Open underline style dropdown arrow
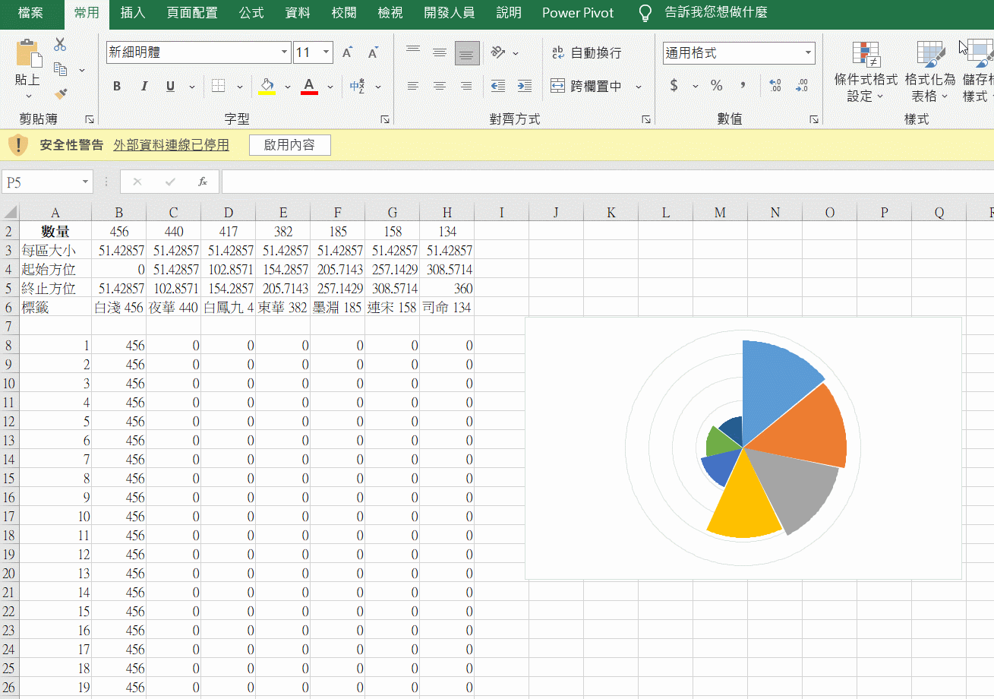The image size is (994, 699). click(191, 87)
